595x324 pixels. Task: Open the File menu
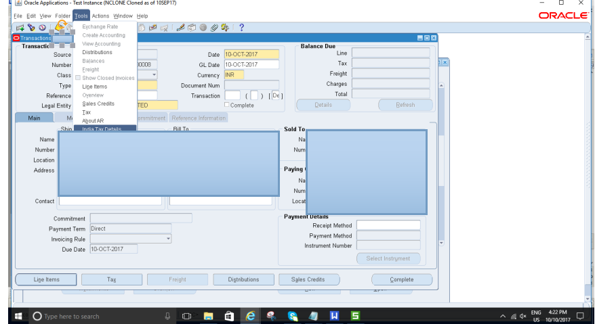tap(18, 16)
